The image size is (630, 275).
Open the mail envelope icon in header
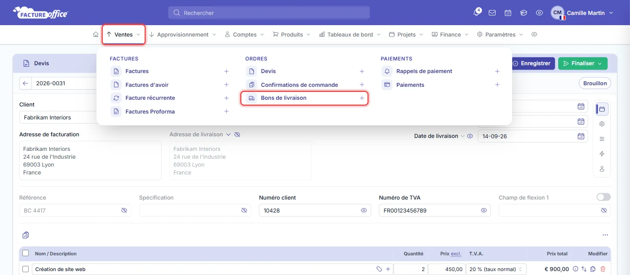492,13
